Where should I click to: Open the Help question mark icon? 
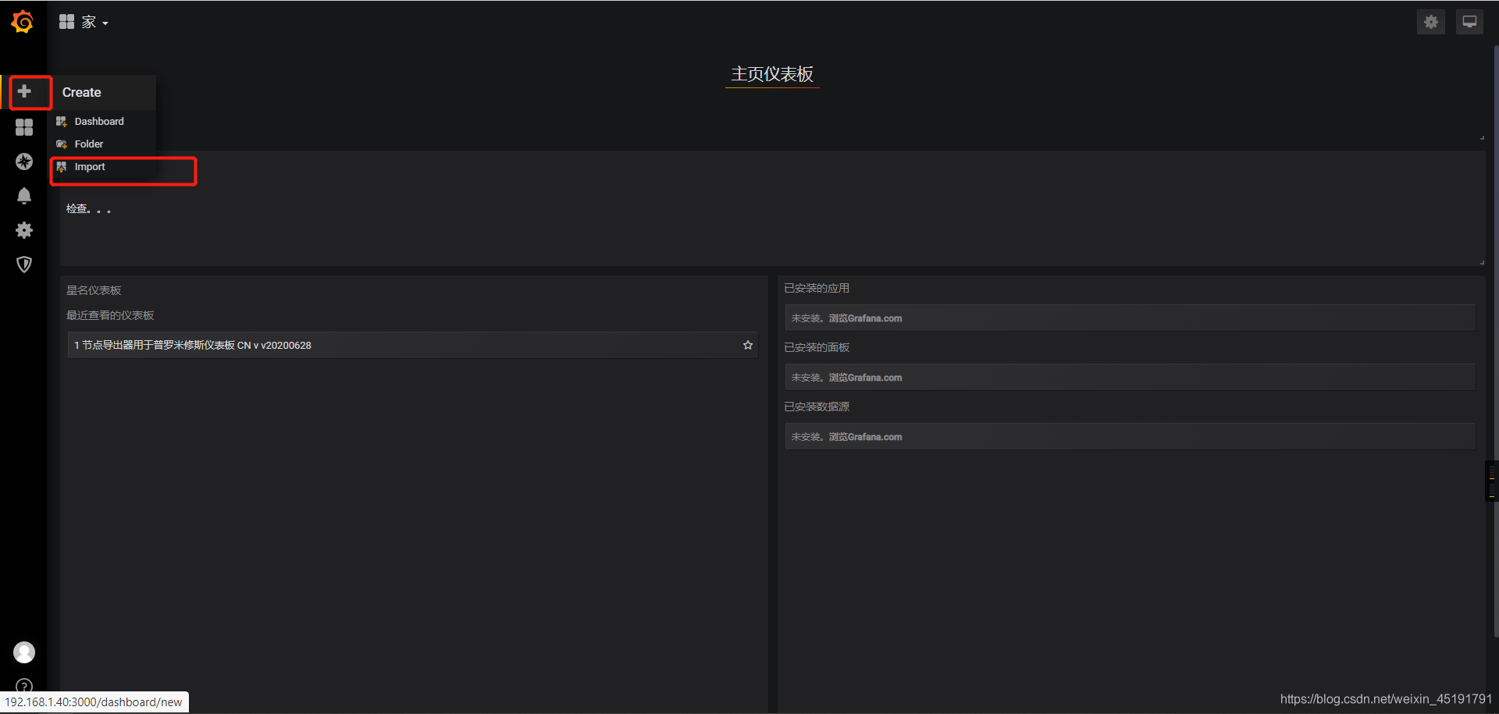24,686
